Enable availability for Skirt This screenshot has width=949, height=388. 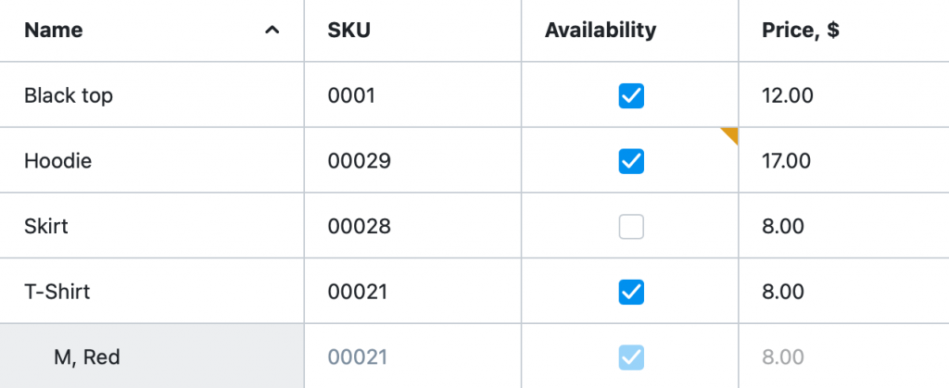click(x=631, y=227)
